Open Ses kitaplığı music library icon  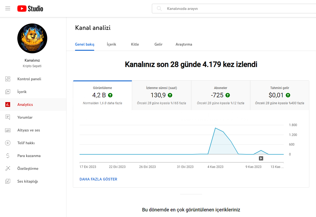click(x=8, y=181)
